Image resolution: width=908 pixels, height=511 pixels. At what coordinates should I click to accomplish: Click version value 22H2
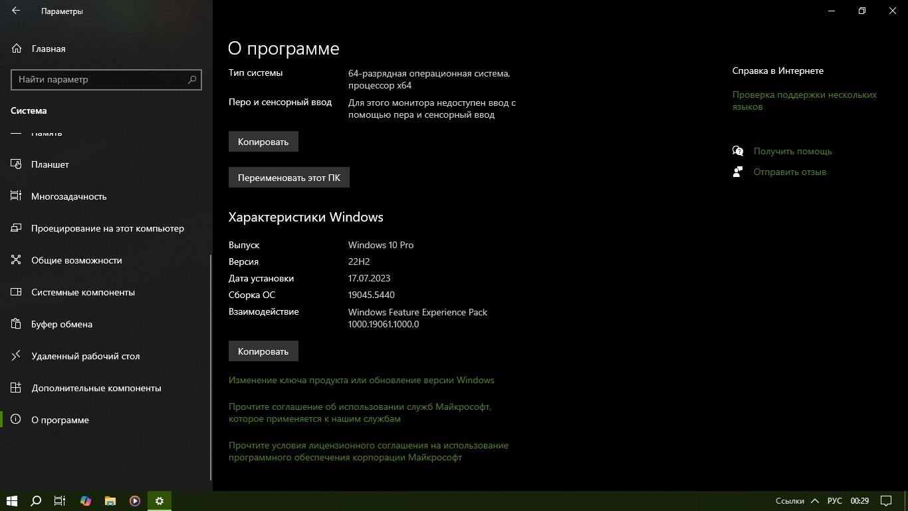[359, 261]
